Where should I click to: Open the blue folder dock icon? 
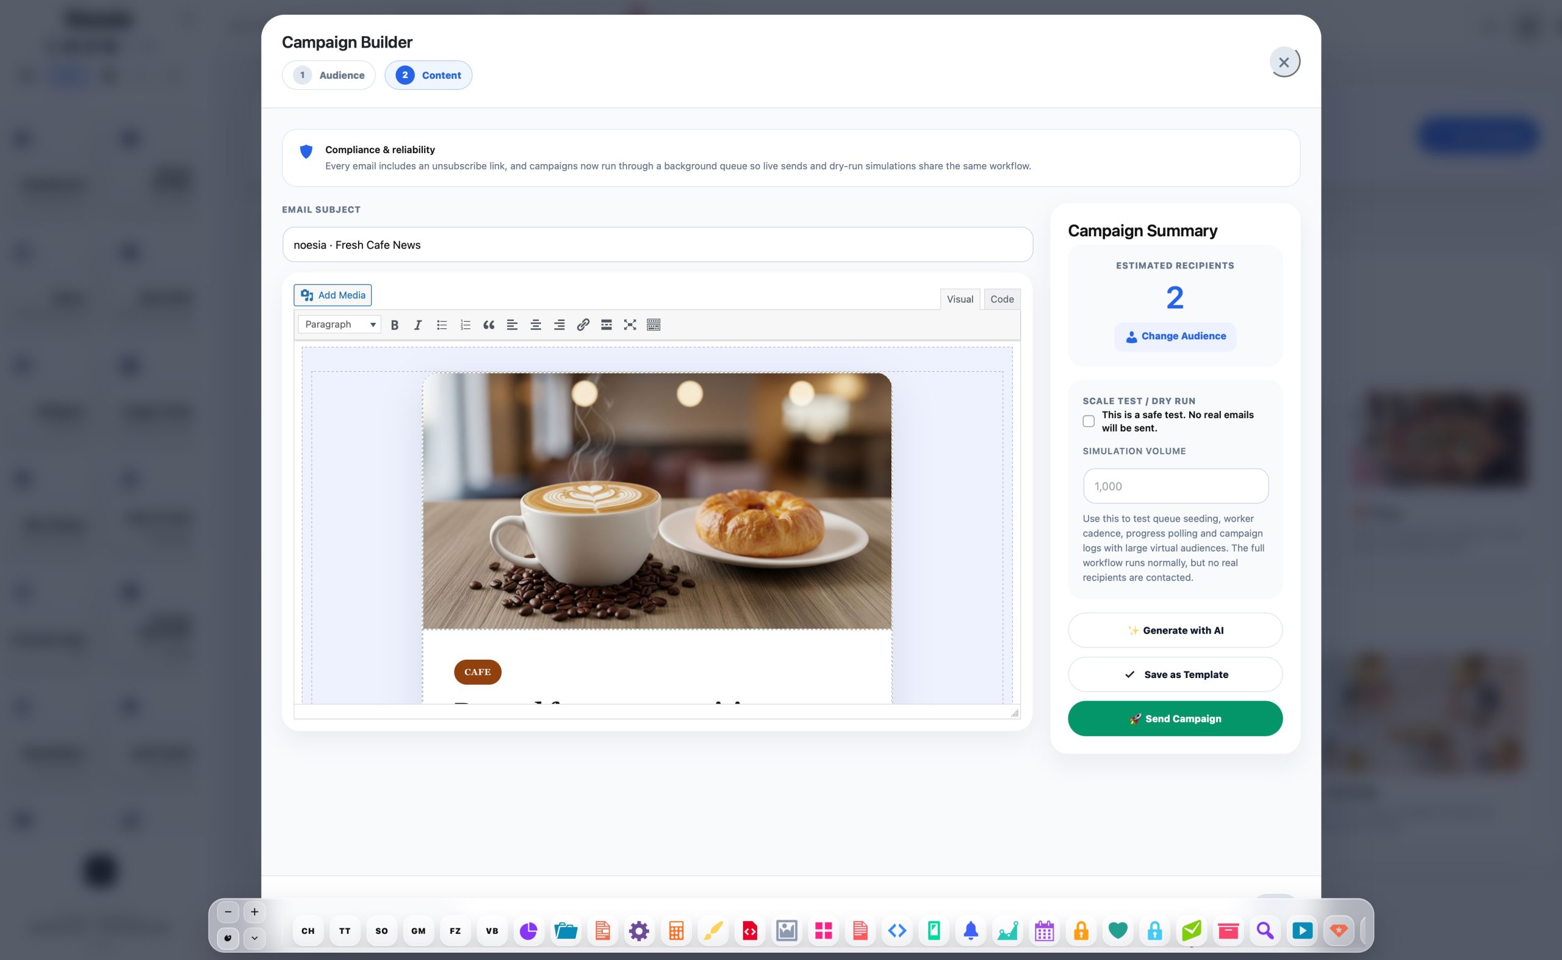pos(566,931)
